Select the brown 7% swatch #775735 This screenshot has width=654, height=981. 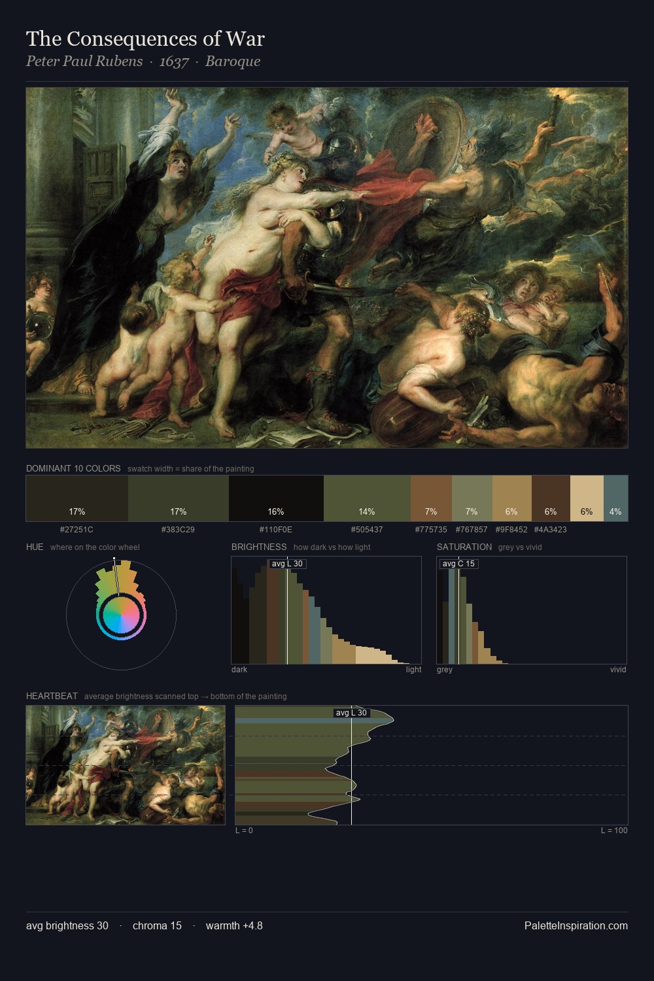pos(431,498)
